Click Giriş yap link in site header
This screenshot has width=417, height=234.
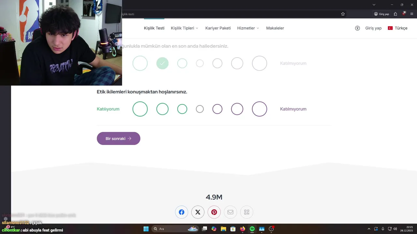coord(373,28)
